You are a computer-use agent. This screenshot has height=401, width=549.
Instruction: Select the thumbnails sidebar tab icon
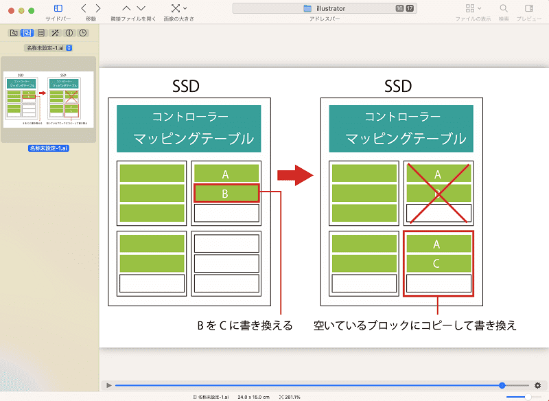coord(27,33)
